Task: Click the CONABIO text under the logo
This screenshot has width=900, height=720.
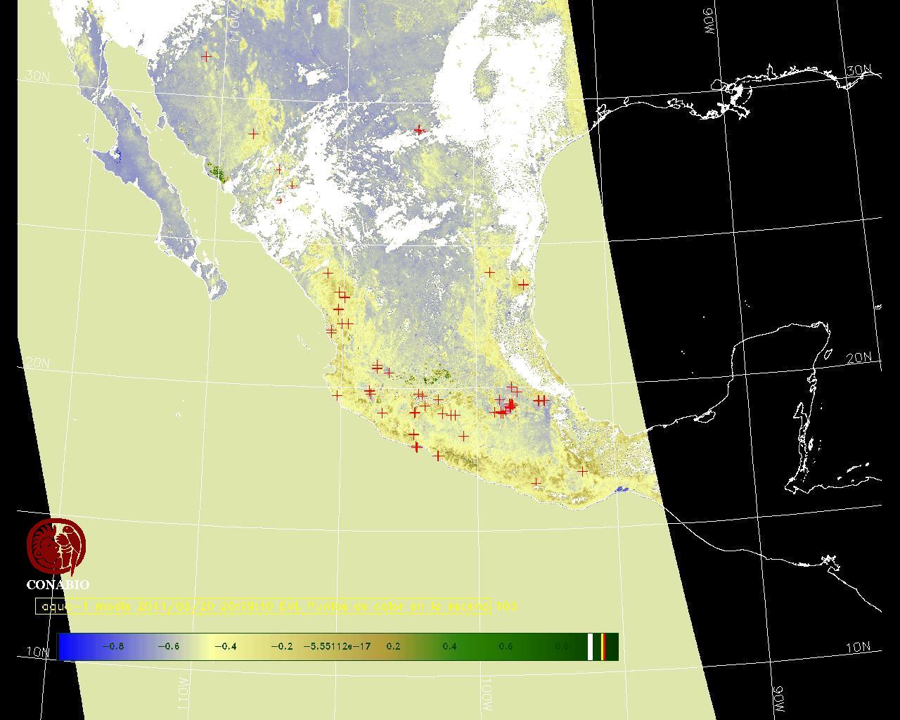Action: tap(58, 584)
